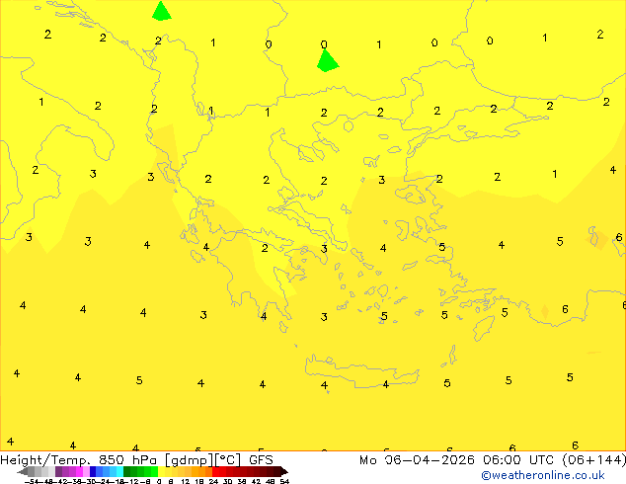The width and height of the screenshot is (626, 484).
Task: Click the Height/Temp. 850 hPa title
Action: click(78, 460)
